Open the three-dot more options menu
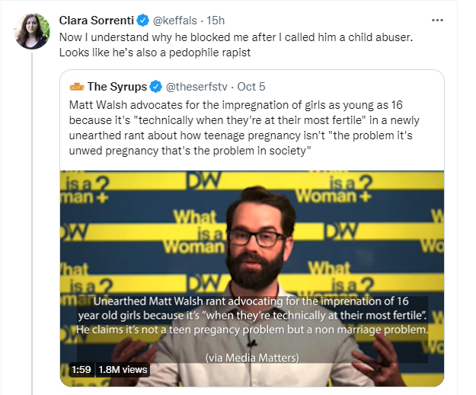Image resolution: width=476 pixels, height=395 pixels. click(436, 21)
